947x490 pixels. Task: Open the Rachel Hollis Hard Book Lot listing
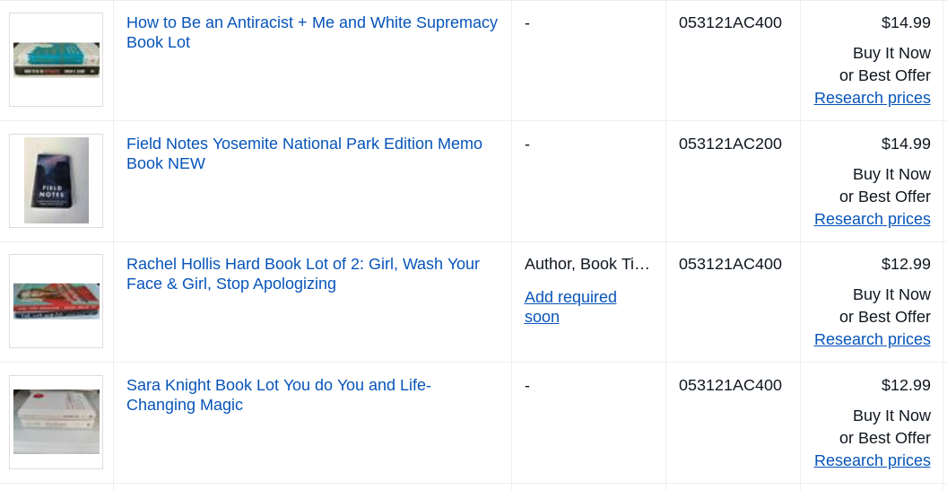(x=302, y=274)
